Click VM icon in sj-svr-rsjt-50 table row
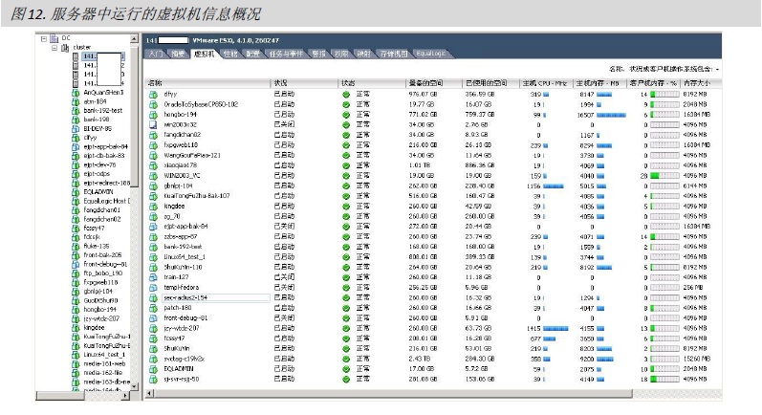This screenshot has height=415, width=762. (154, 379)
